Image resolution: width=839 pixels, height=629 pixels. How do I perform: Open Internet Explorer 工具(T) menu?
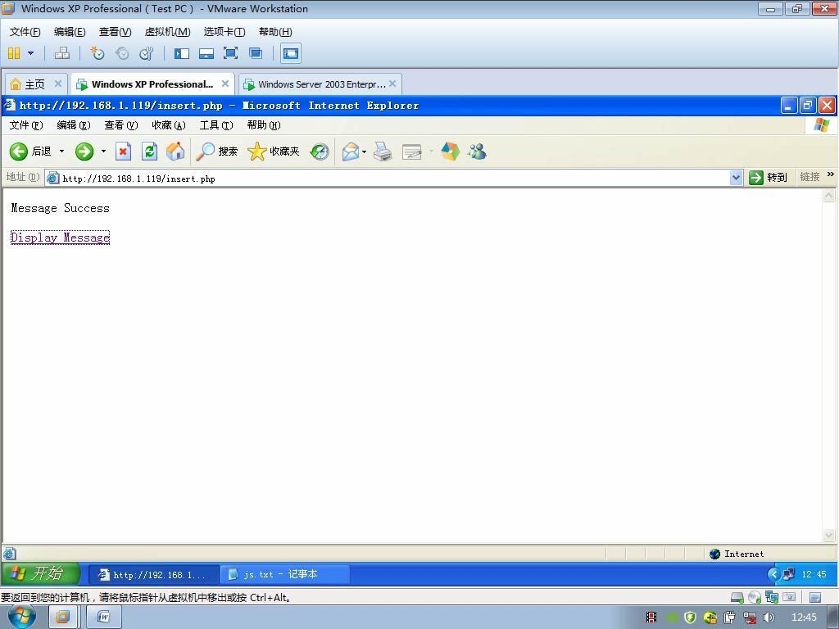tap(216, 124)
